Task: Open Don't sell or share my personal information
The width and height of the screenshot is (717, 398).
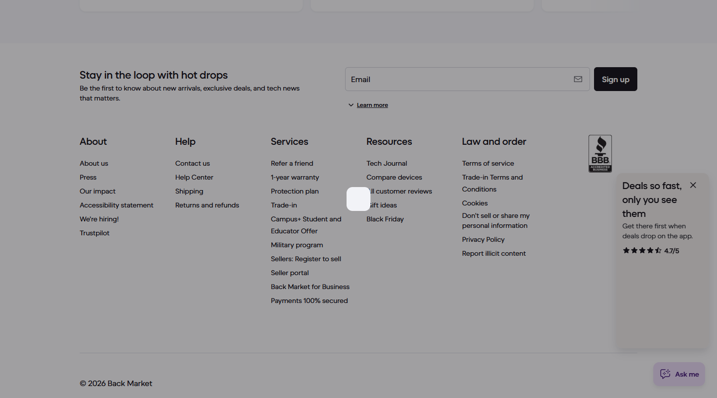Action: 496,220
